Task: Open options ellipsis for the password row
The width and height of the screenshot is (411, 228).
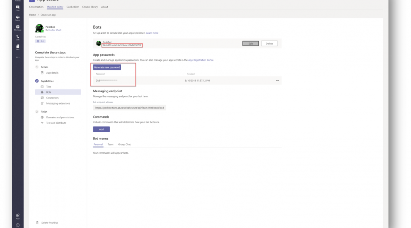Action: 277,80
